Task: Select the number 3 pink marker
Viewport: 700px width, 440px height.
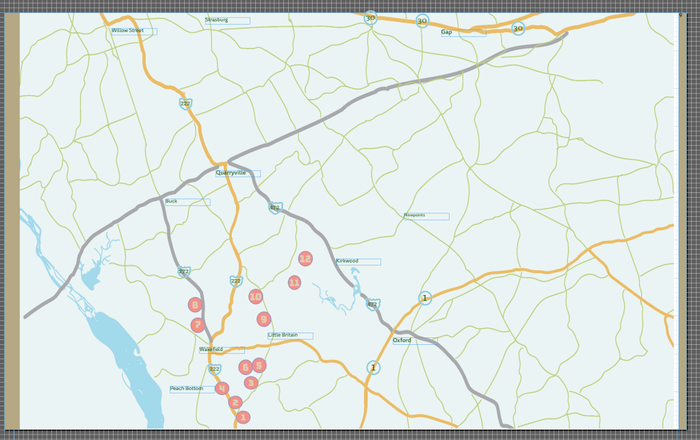Action: [250, 383]
